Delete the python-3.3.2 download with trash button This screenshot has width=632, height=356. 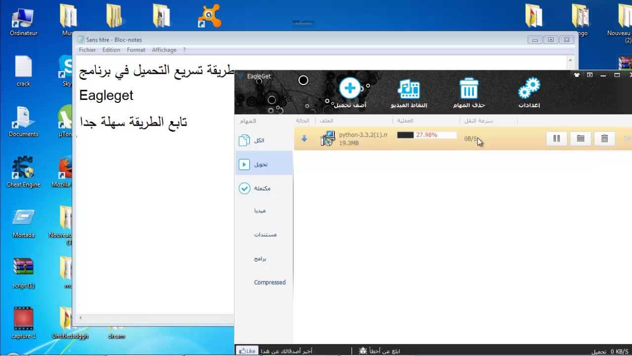tap(604, 139)
